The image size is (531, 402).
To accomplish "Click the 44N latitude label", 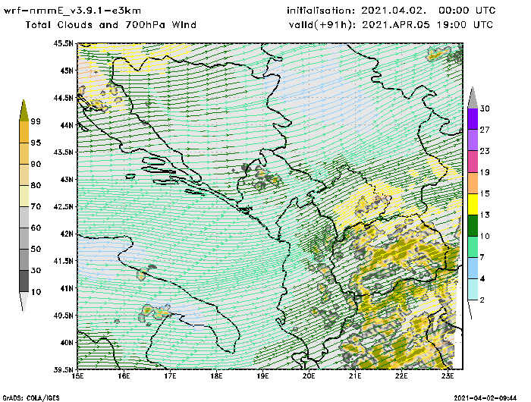I will pos(67,125).
